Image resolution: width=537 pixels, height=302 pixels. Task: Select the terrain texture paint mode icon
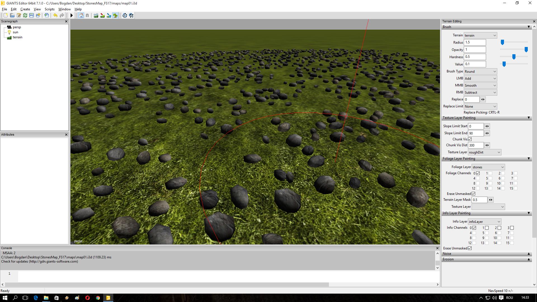[x=102, y=15]
